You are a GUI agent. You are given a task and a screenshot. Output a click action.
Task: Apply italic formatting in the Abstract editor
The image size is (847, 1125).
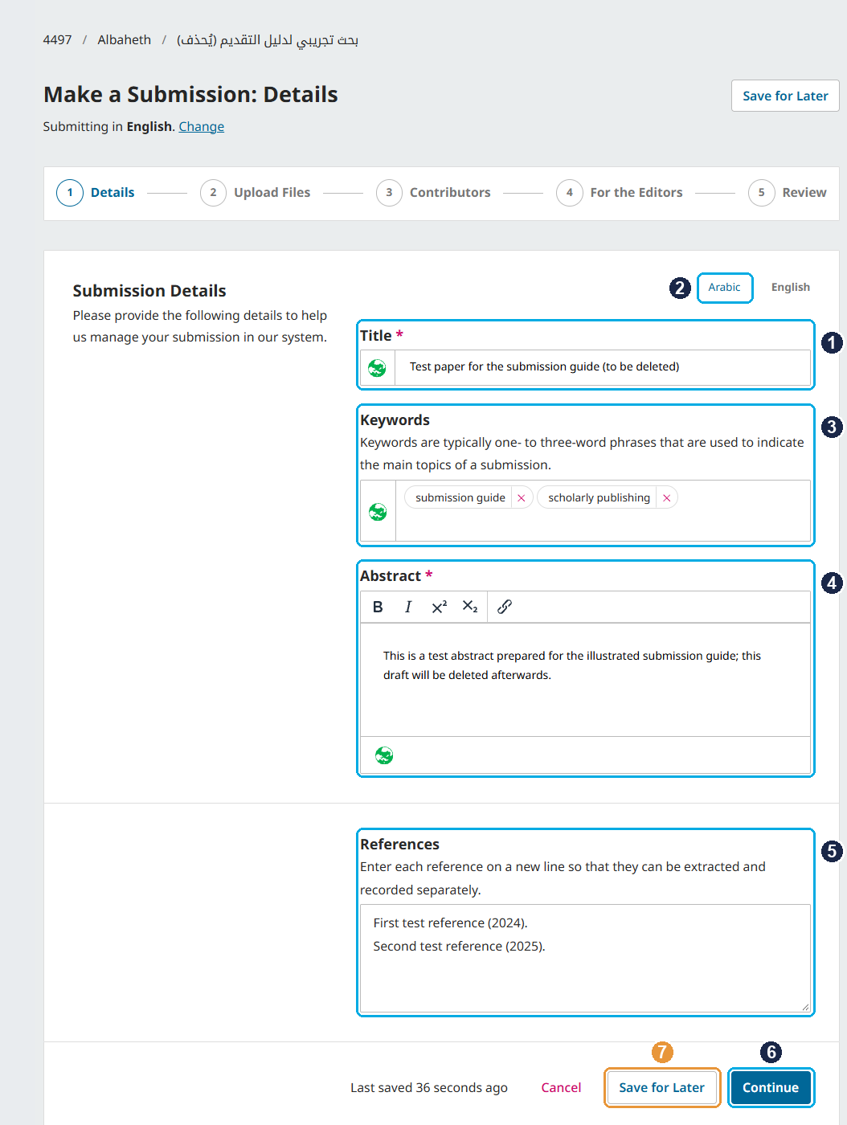coord(408,607)
